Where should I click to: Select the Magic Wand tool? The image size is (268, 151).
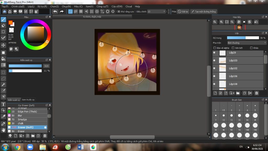click(x=3, y=84)
